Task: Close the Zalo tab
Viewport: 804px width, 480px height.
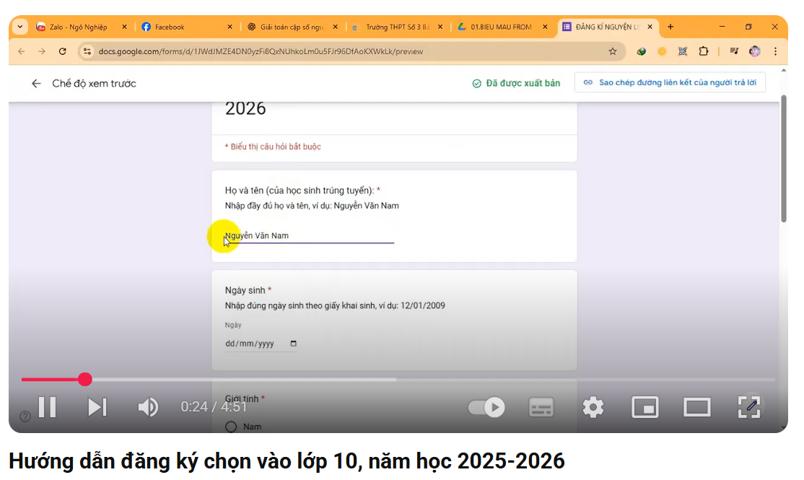Action: (x=124, y=27)
